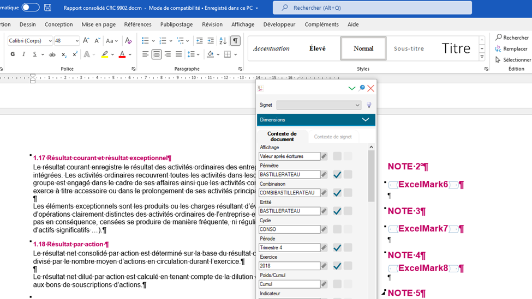The image size is (532, 299).
Task: Check the first Affichage checkbox
Action: tap(337, 156)
